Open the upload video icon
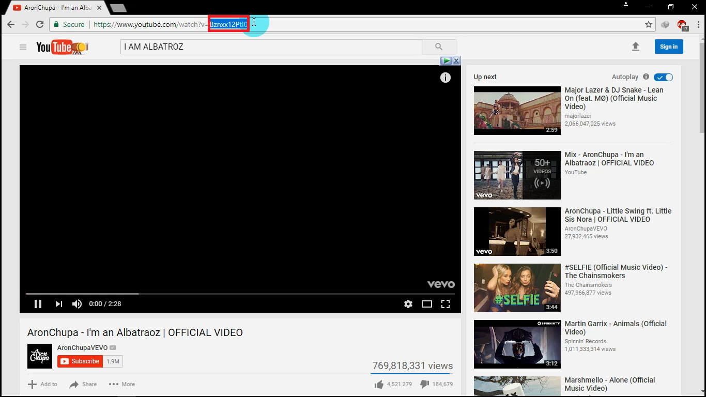706x397 pixels. pyautogui.click(x=636, y=47)
